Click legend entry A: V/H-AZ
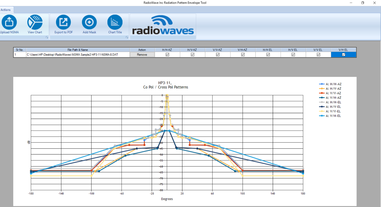Screen dimensions: 381x207 (x=330, y=98)
